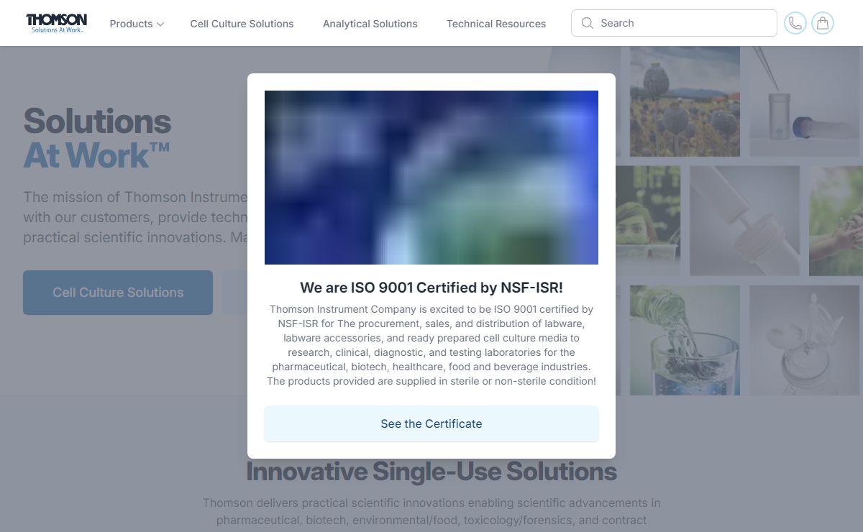
Task: Click the syringe filter photo
Action: pos(744,221)
